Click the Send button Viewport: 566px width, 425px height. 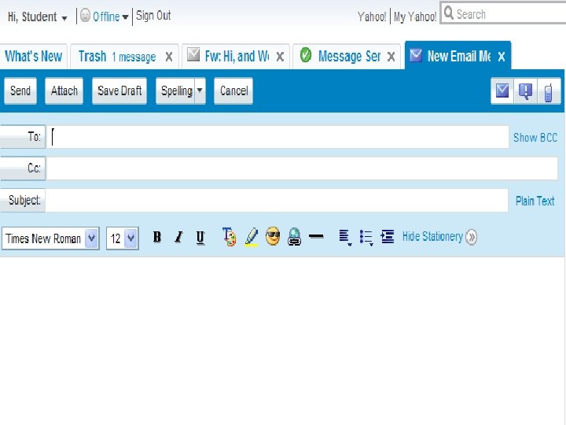click(20, 91)
